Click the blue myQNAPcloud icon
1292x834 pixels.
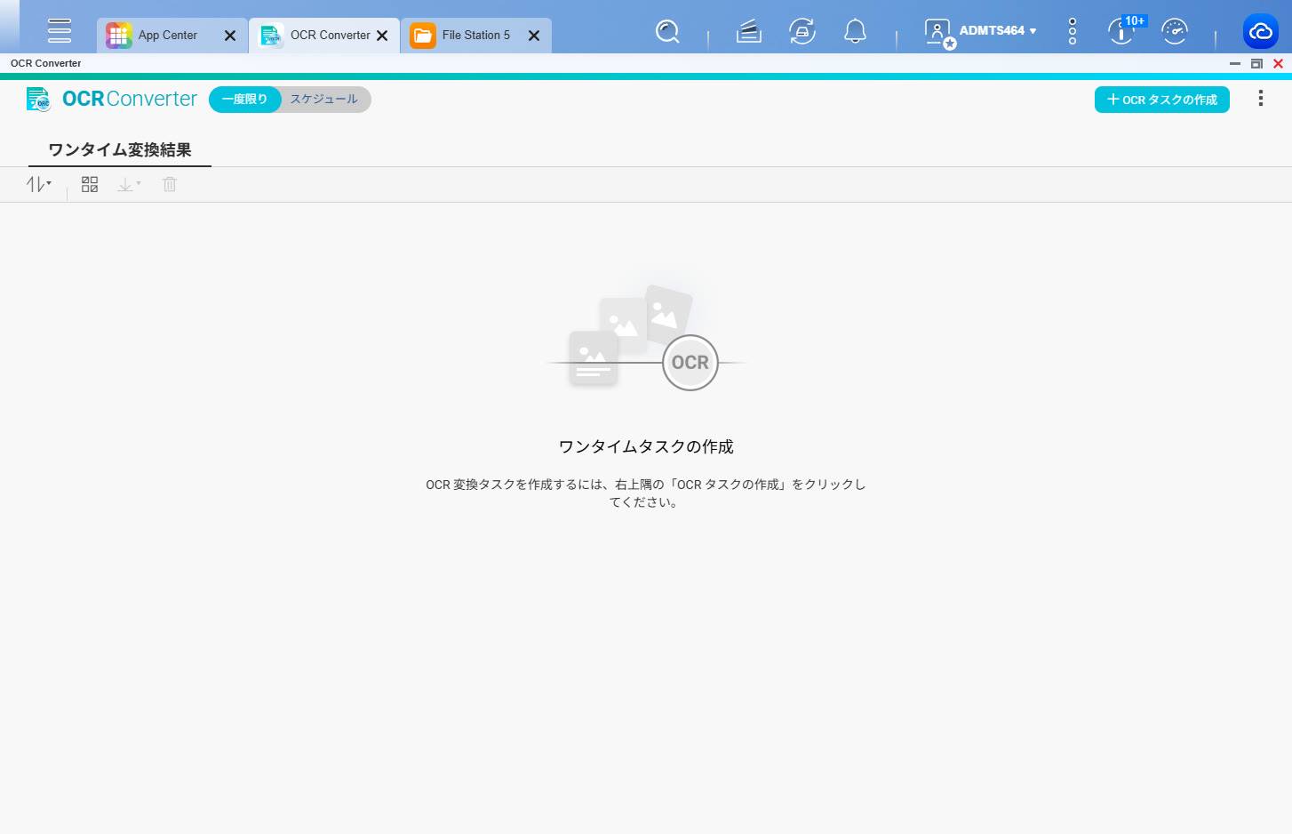point(1260,32)
